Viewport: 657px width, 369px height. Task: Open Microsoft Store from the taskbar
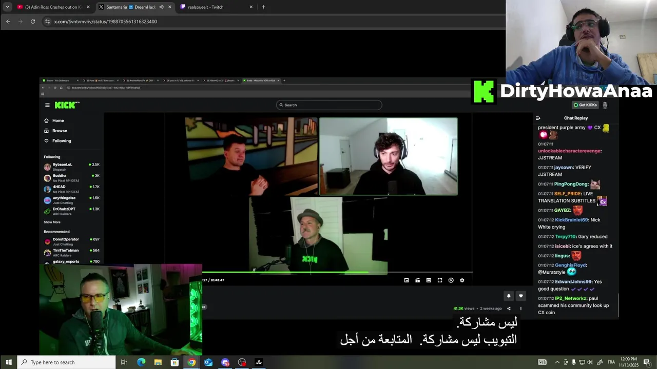pyautogui.click(x=175, y=362)
